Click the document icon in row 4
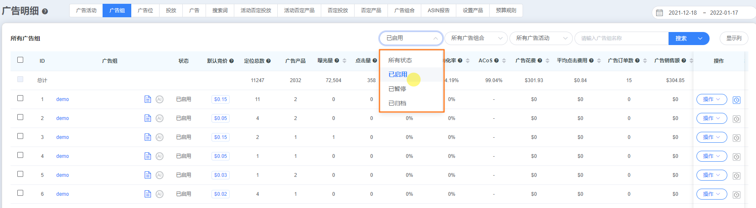The image size is (756, 208). click(x=148, y=156)
